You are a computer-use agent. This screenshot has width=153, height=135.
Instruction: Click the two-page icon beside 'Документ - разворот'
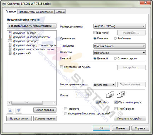[10, 41]
